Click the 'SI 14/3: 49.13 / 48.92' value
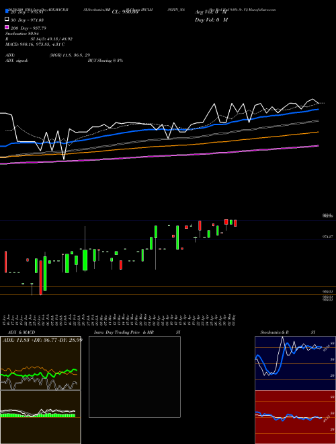Image resolution: width=336 pixels, height=444 pixels. tap(52, 39)
